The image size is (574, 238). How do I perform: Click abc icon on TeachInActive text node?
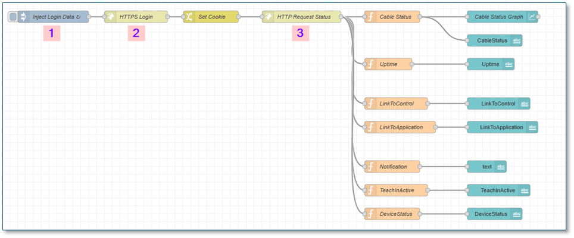tap(525, 190)
